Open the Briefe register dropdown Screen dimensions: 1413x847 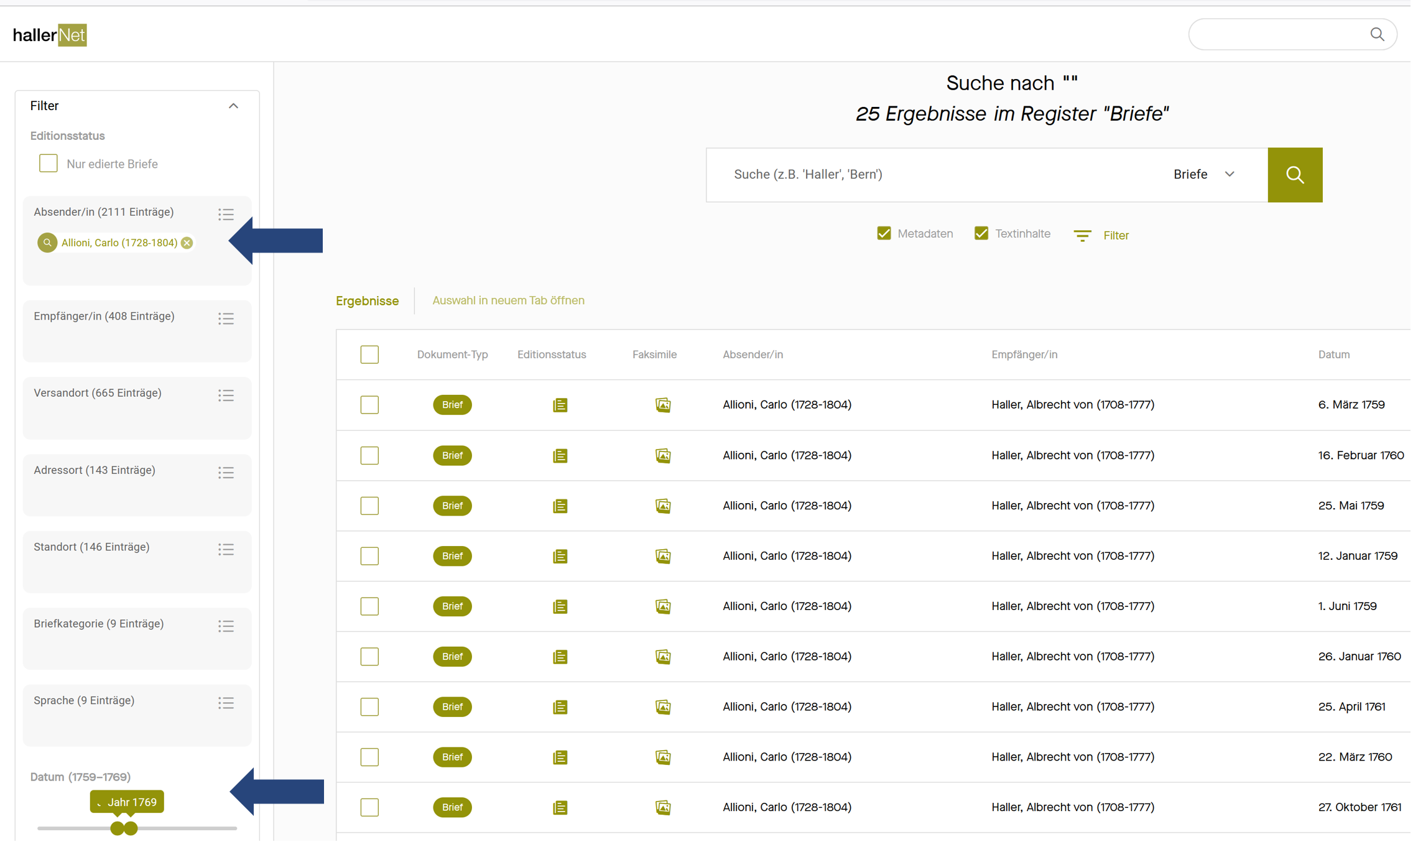(1204, 175)
